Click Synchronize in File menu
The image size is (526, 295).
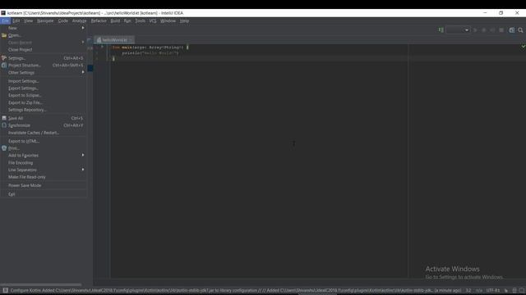click(44, 125)
